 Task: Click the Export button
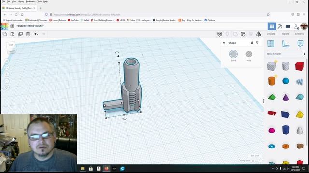(x=285, y=34)
